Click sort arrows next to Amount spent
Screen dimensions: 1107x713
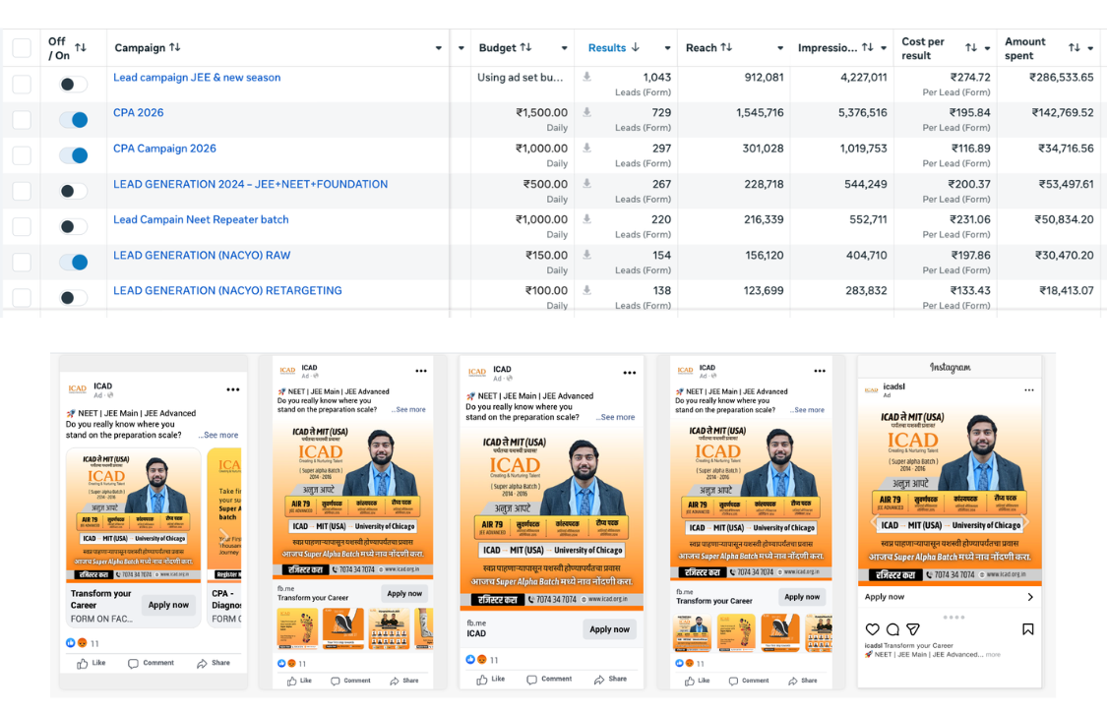tap(1074, 48)
